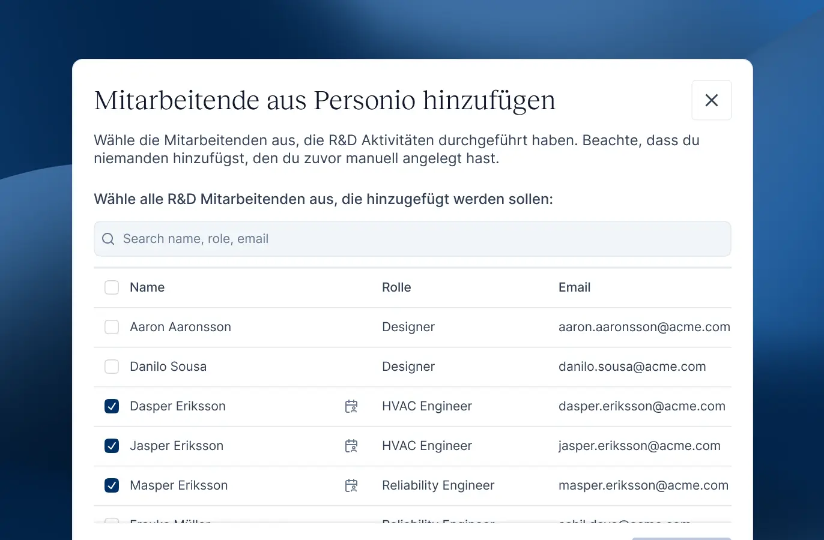Click the calendar icon beside Jasper Eriksson
The width and height of the screenshot is (824, 540).
pyautogui.click(x=351, y=446)
